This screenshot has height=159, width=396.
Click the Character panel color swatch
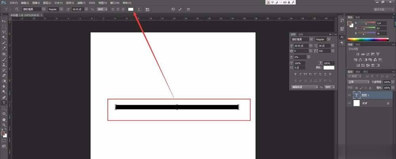(x=329, y=68)
